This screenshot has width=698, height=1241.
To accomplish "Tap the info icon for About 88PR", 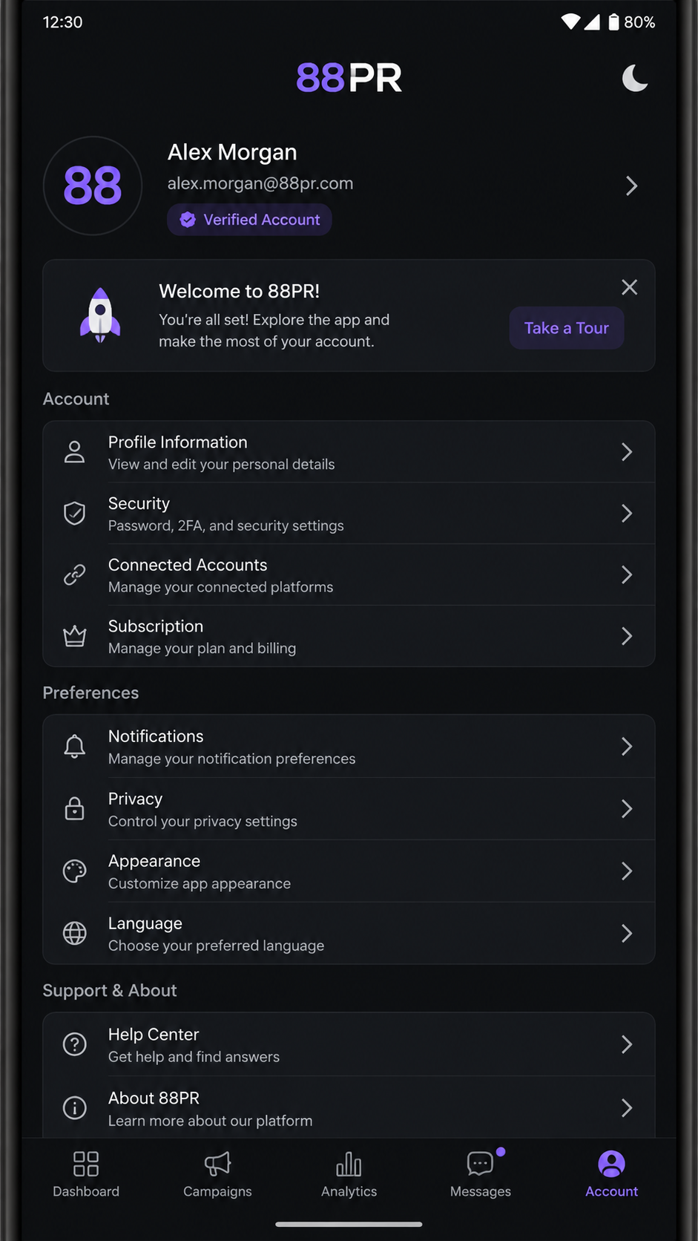I will [x=74, y=1108].
